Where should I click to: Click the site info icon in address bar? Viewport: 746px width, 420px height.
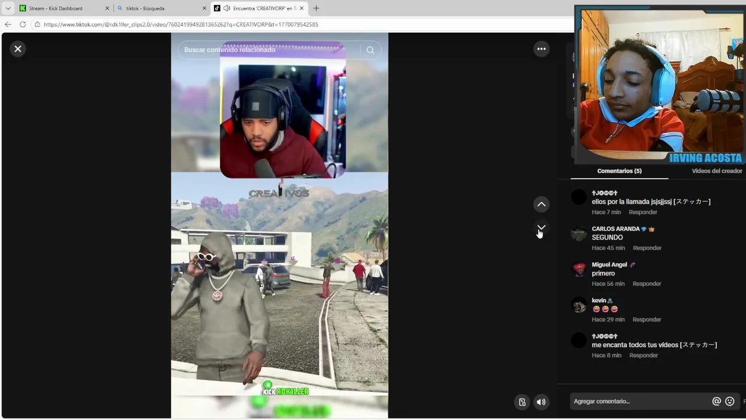tap(37, 24)
